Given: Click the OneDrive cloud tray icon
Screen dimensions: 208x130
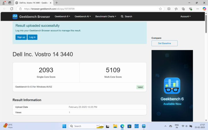Looking at the screenshot, I should point(171,126).
